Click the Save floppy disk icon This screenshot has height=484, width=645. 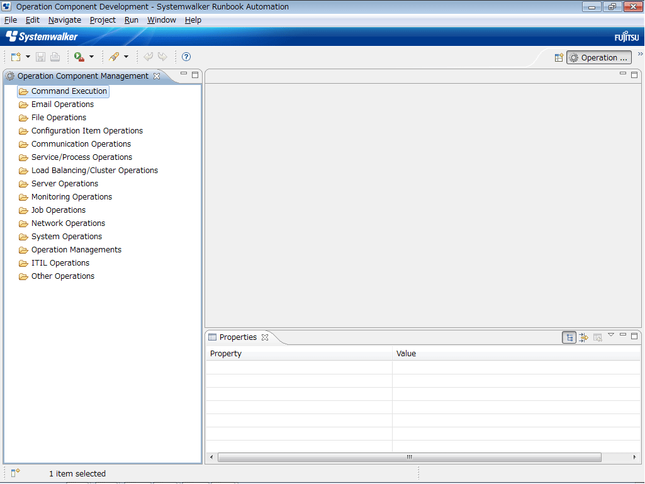(x=40, y=57)
